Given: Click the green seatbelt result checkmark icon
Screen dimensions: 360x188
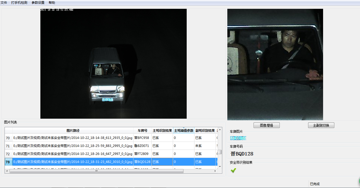Looking at the screenshot, I should (x=233, y=170).
